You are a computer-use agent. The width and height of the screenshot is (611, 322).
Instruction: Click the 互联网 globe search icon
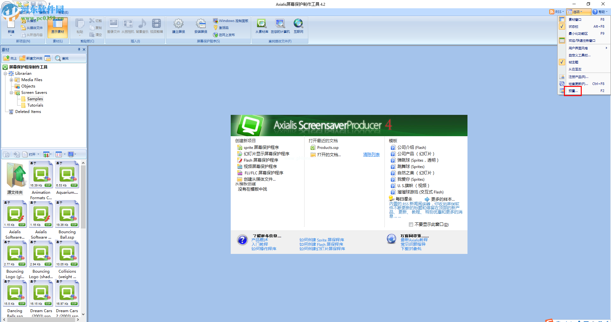[x=298, y=24]
